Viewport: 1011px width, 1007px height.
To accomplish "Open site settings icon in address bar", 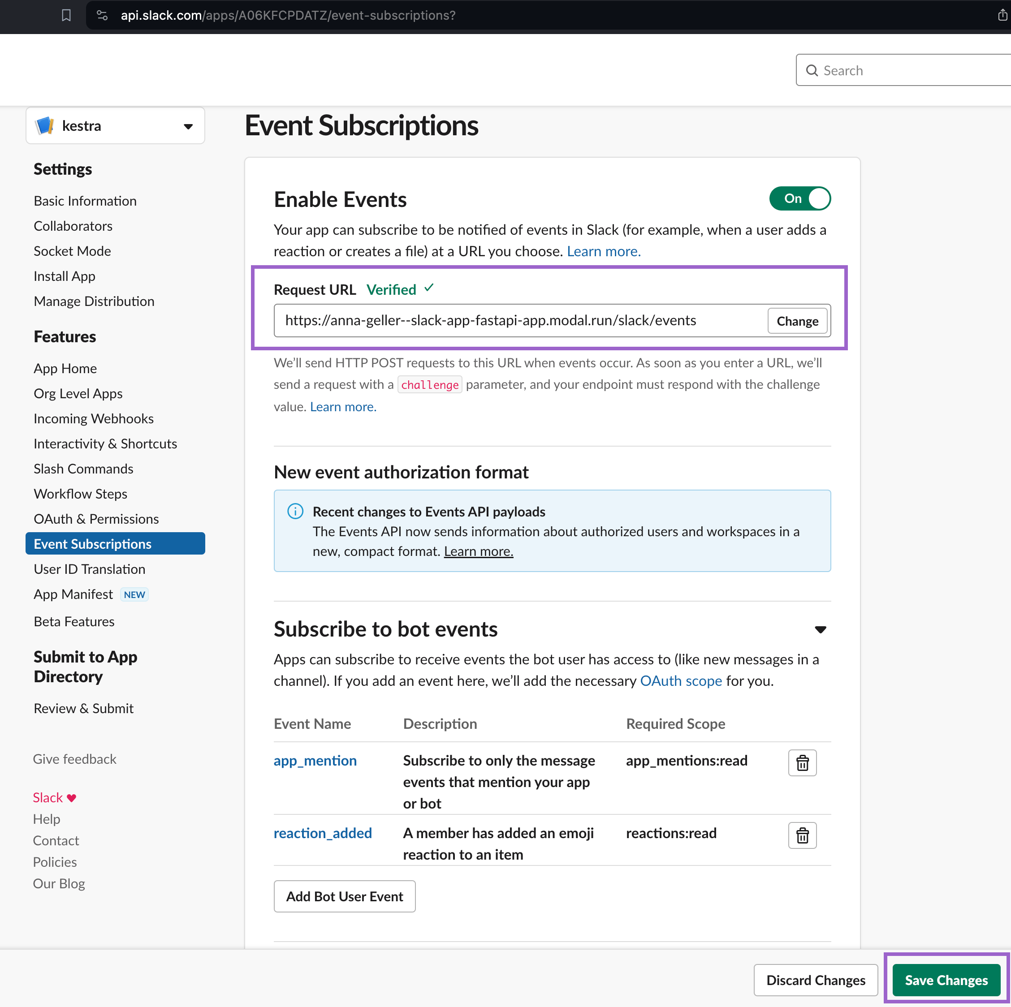I will pos(103,15).
